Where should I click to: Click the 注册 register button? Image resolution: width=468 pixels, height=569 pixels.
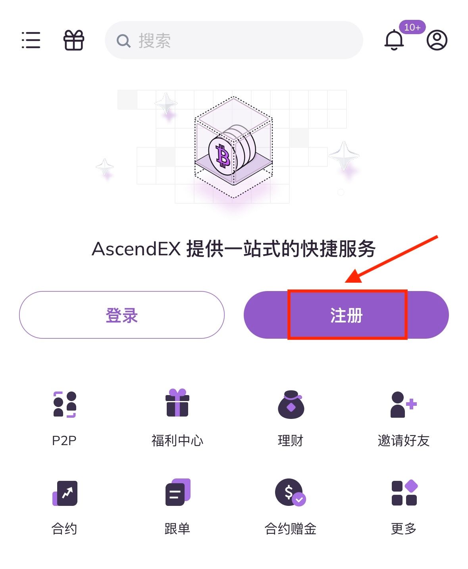[x=346, y=315]
